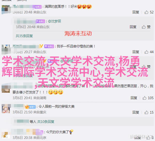The height and width of the screenshot is (141, 155).
Task: Expand the 共10条回复 thread
Action: 46,122
